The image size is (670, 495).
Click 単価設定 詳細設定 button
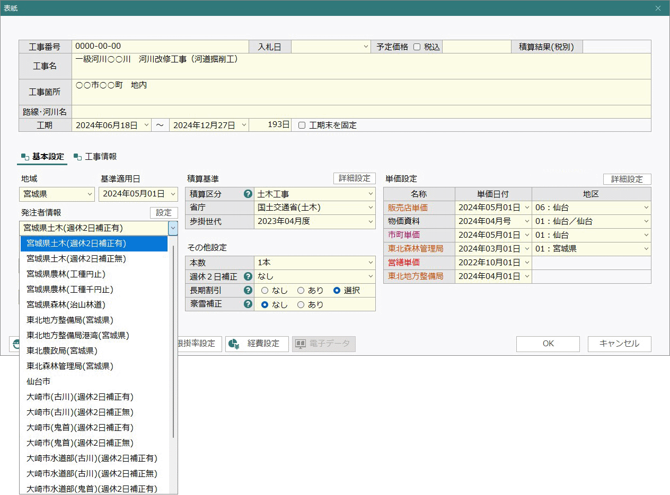627,179
